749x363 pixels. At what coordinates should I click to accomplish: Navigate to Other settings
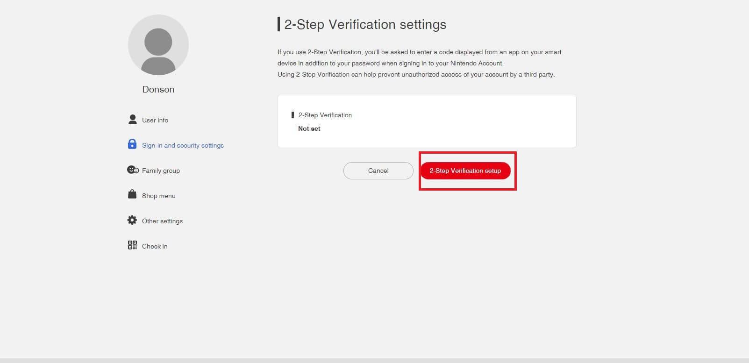click(162, 221)
